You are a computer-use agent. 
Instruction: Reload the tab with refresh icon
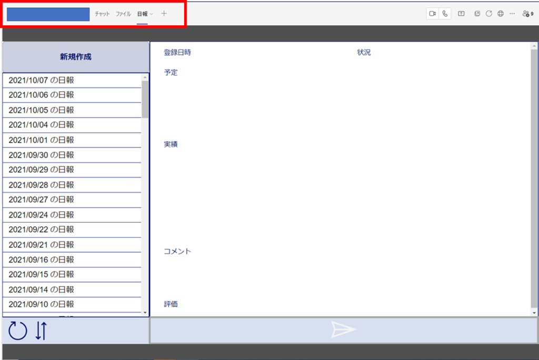(x=489, y=14)
